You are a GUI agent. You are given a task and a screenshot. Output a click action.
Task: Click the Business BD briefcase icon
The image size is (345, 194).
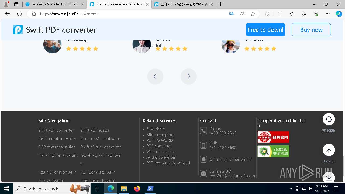tap(203, 173)
